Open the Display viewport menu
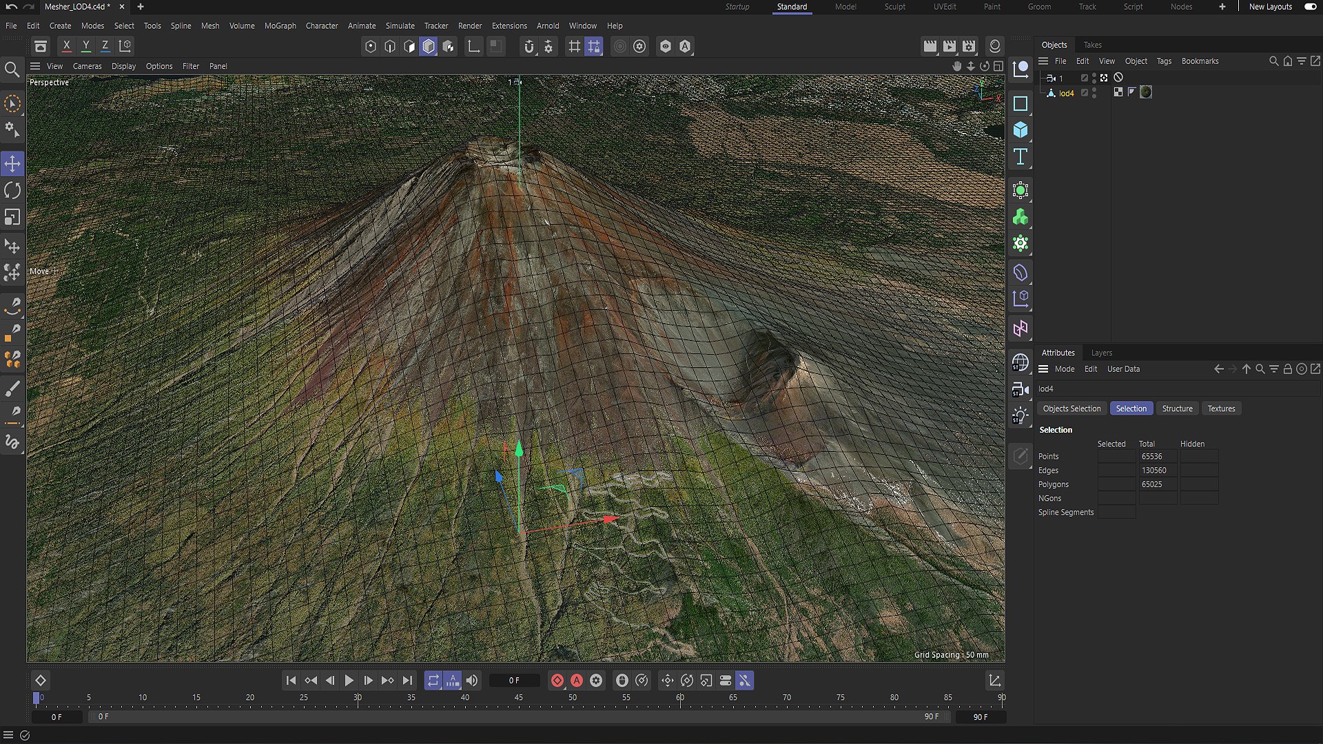1323x744 pixels. [x=124, y=66]
